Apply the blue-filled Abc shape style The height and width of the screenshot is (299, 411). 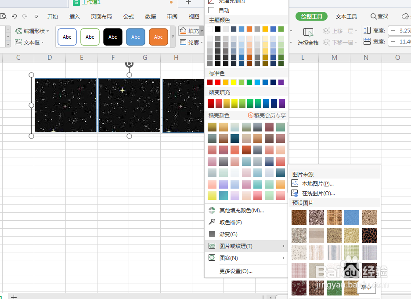pos(136,37)
